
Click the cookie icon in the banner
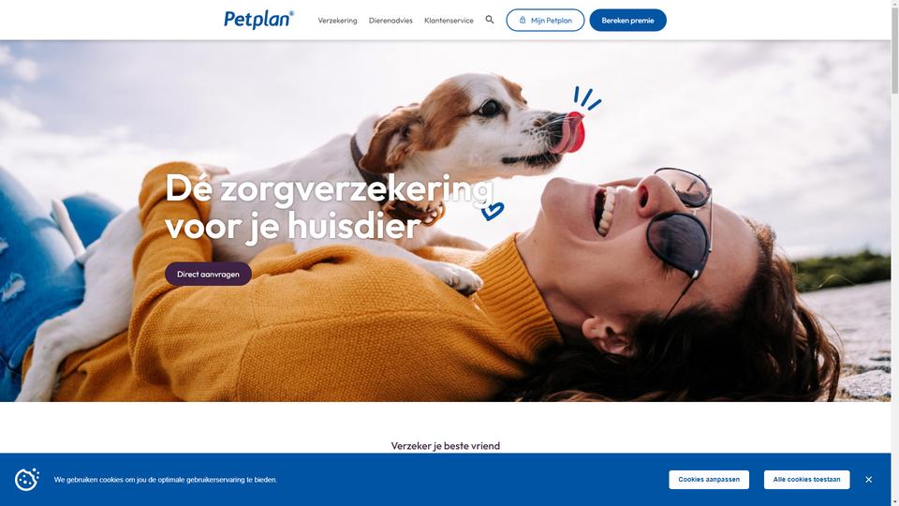pos(27,480)
